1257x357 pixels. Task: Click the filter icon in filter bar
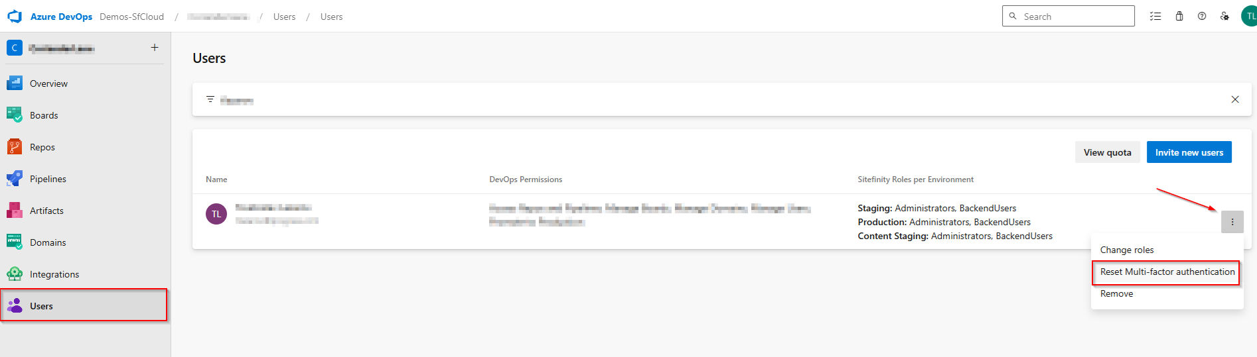coord(210,99)
